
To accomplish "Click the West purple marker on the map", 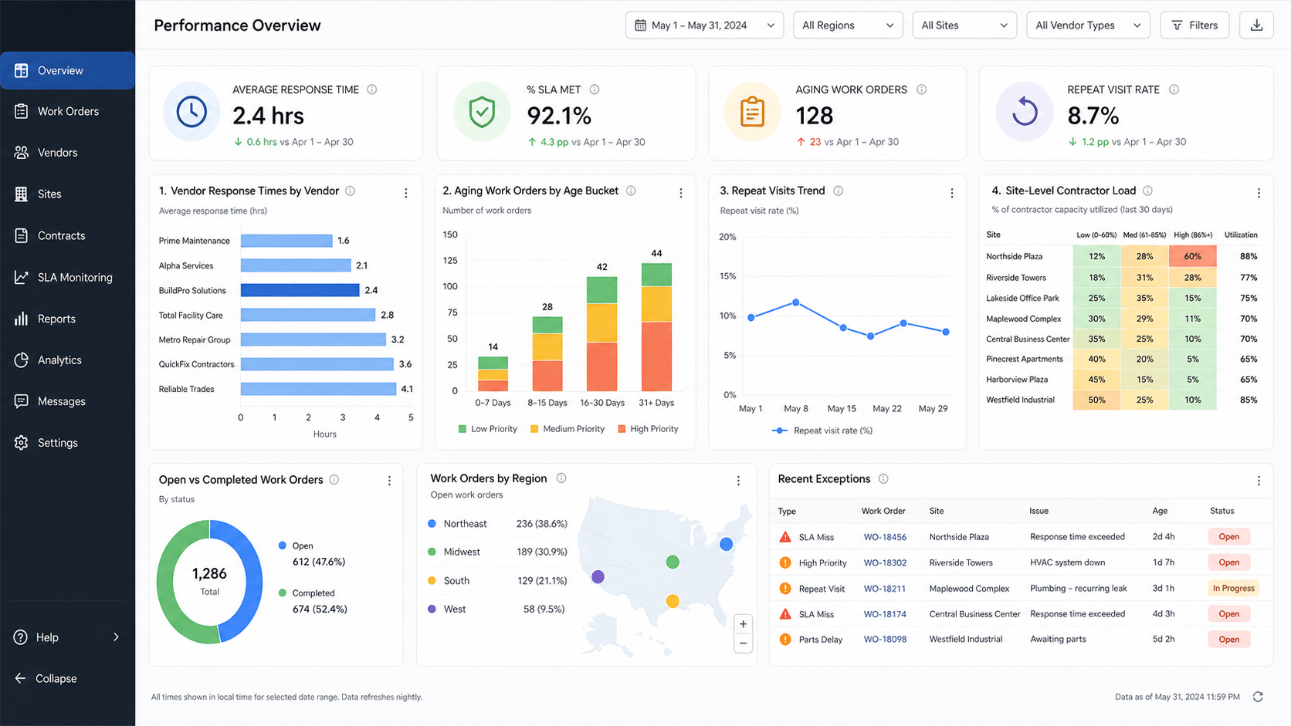I will point(598,576).
